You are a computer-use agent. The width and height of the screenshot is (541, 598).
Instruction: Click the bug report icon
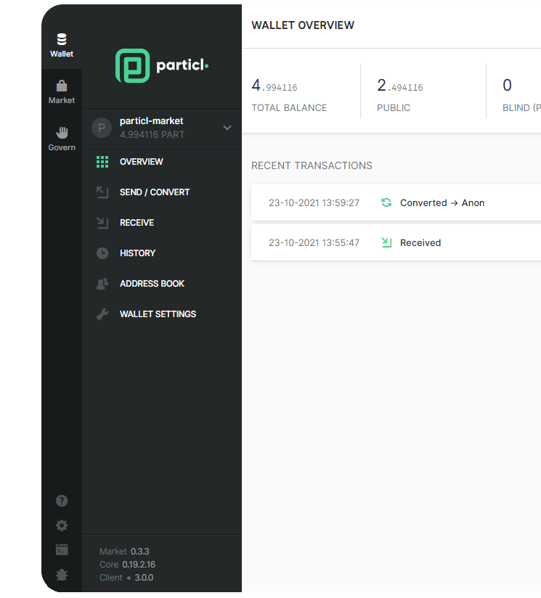(x=62, y=575)
